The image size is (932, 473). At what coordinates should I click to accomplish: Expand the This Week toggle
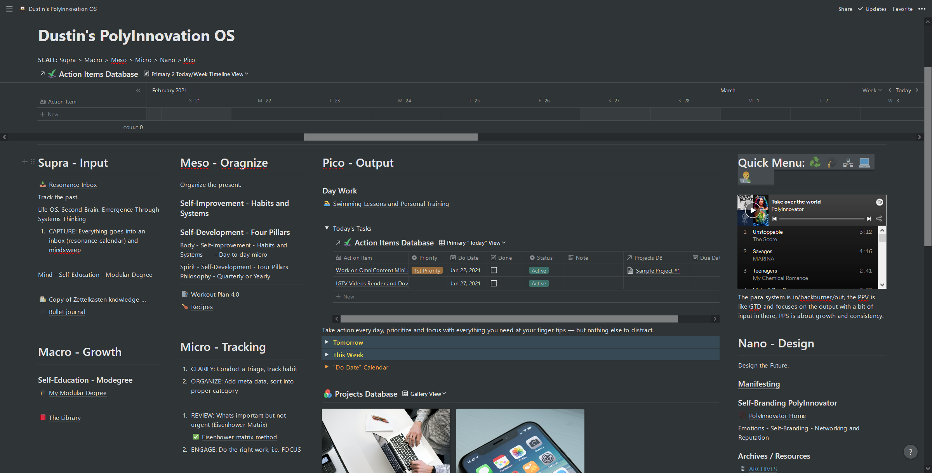point(327,355)
